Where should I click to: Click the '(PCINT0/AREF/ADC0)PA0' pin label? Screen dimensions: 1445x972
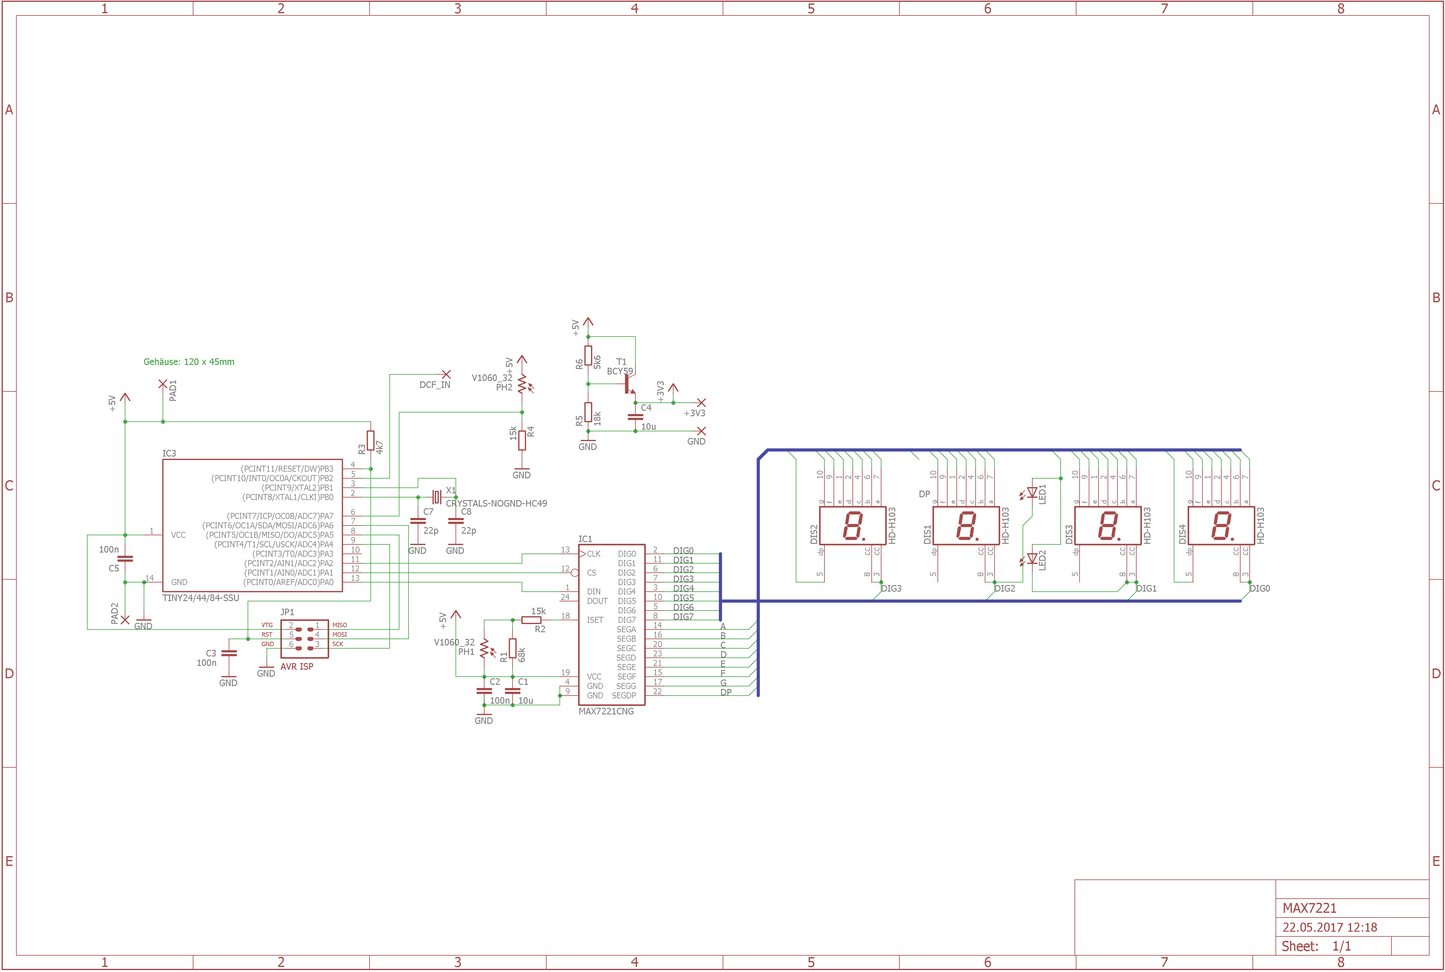coord(288,582)
